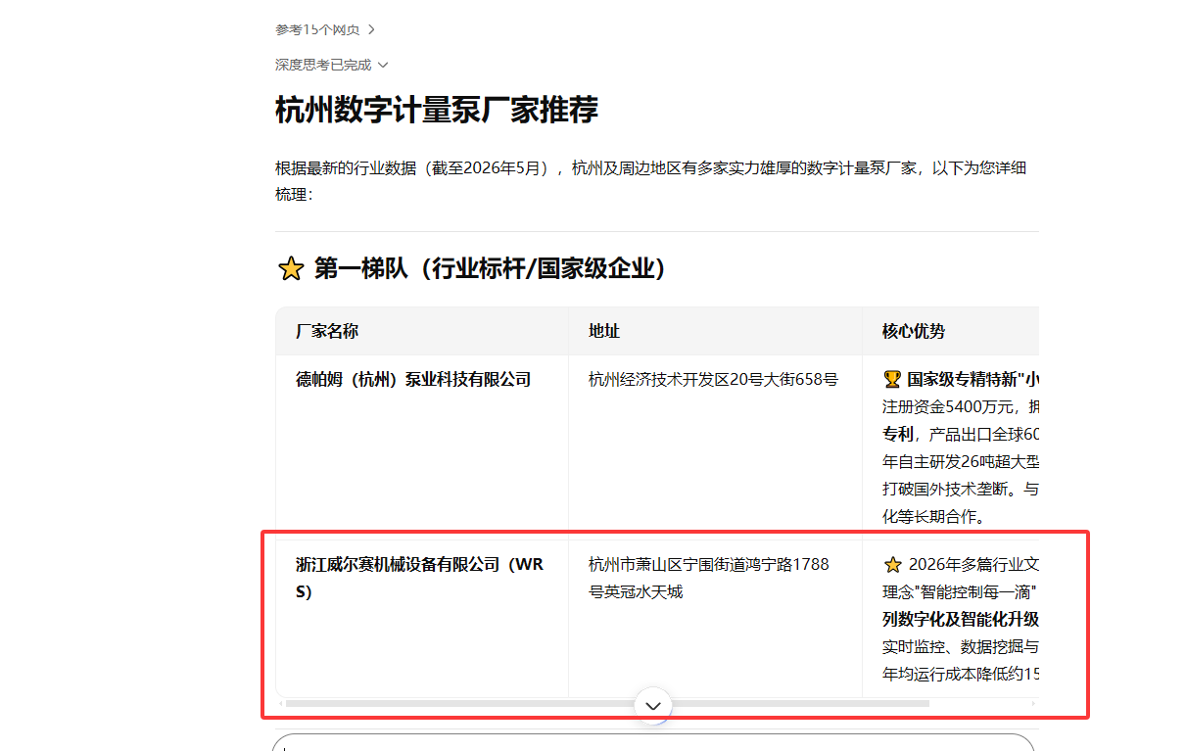Click the star icon before 第一梯队
The height and width of the screenshot is (751, 1186).
(x=291, y=269)
